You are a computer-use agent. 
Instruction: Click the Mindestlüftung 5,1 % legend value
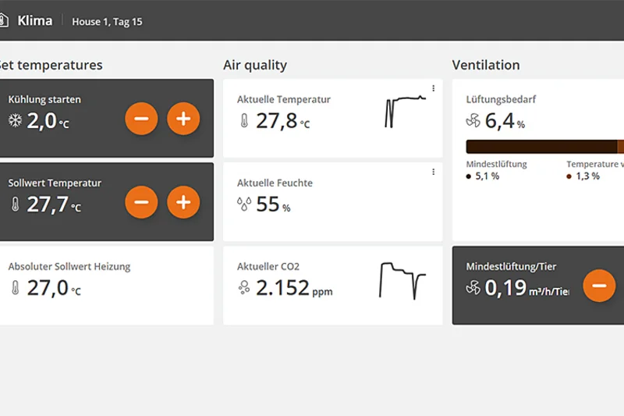[487, 176]
